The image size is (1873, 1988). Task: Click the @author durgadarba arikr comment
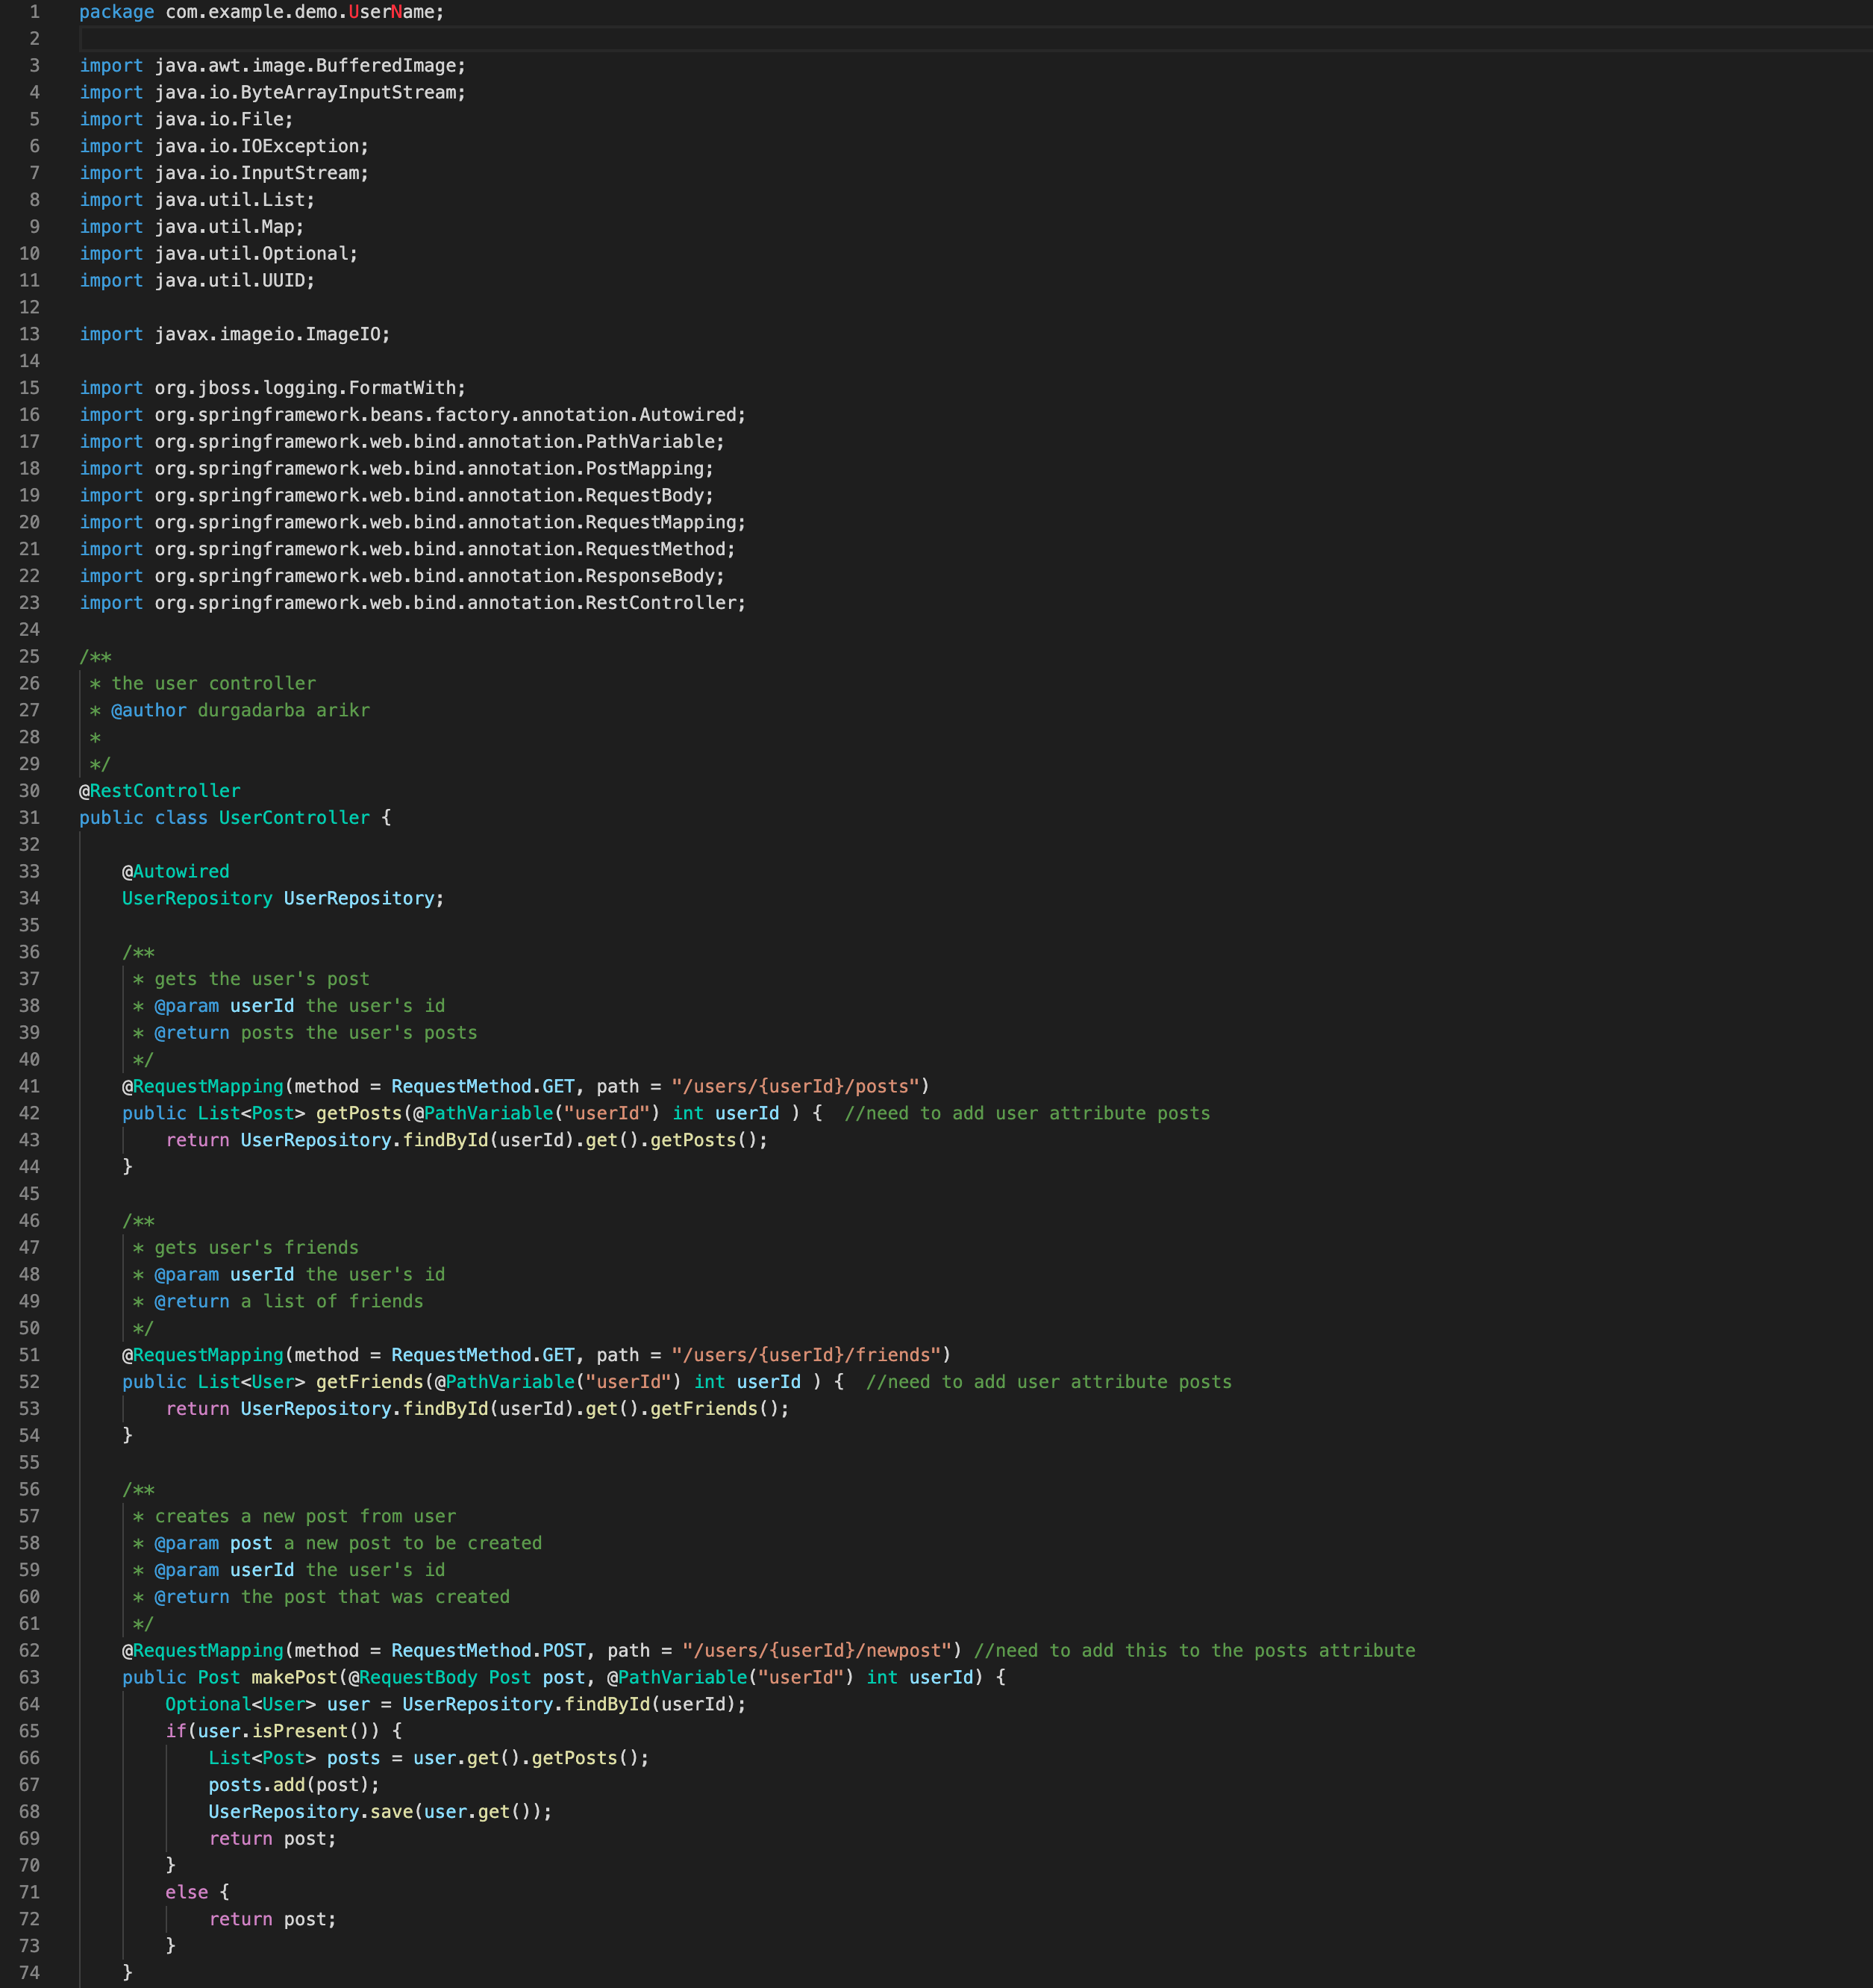(x=240, y=711)
